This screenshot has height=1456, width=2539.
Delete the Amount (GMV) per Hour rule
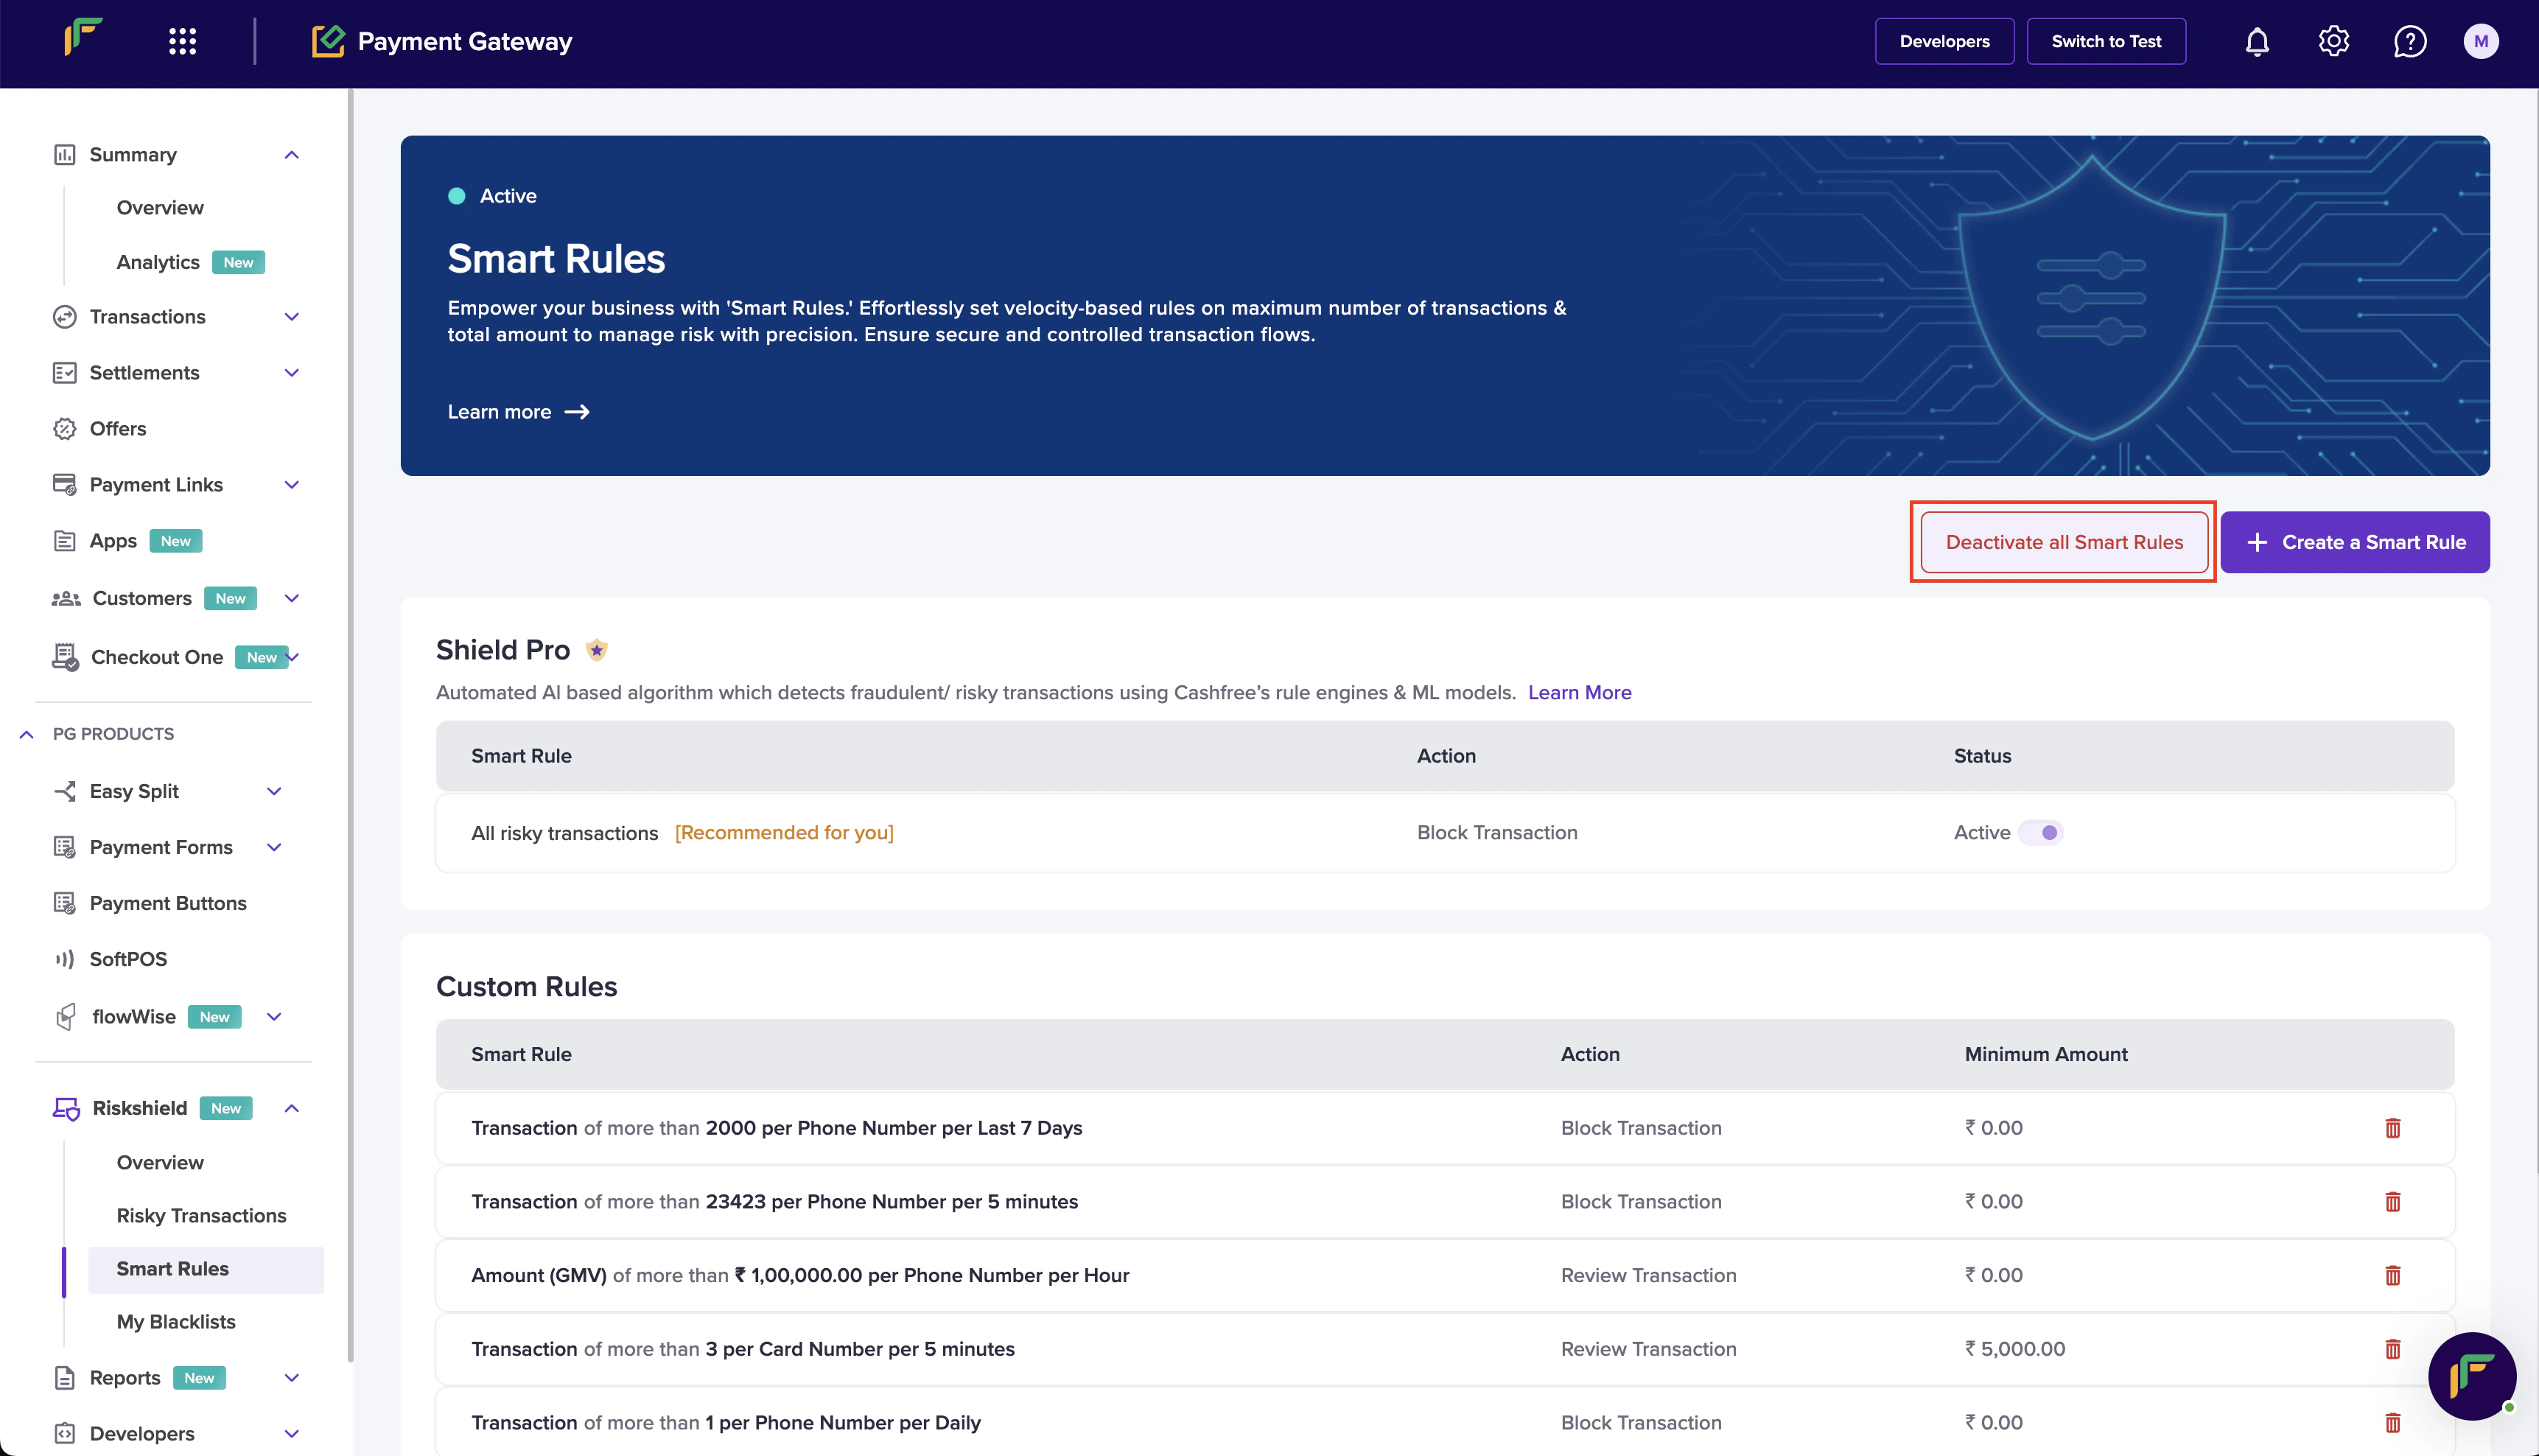2392,1275
